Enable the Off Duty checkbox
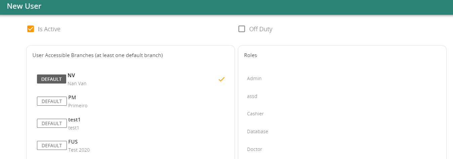 pos(242,29)
